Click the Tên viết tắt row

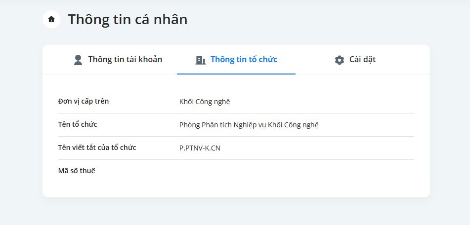click(x=236, y=148)
